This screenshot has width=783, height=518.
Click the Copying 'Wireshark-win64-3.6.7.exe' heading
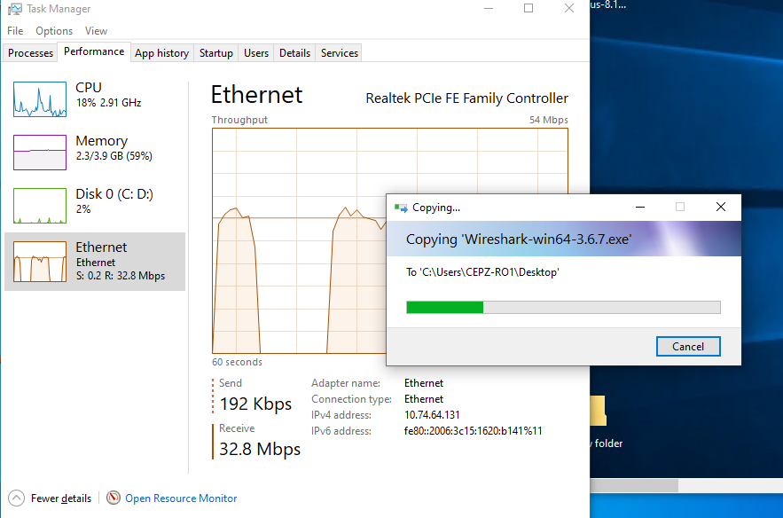519,239
